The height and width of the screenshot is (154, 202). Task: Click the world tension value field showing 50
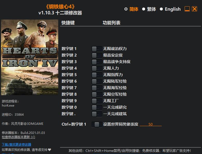click(x=151, y=124)
